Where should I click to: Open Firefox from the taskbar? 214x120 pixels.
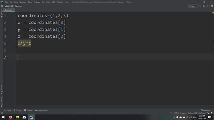click(10, 117)
